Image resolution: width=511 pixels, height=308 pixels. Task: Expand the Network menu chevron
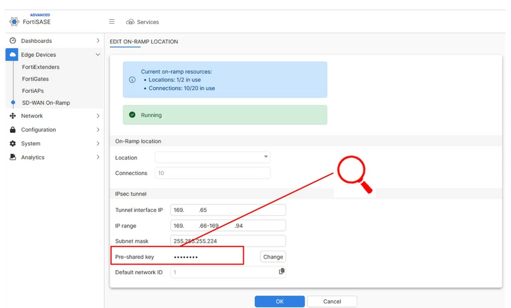click(98, 116)
